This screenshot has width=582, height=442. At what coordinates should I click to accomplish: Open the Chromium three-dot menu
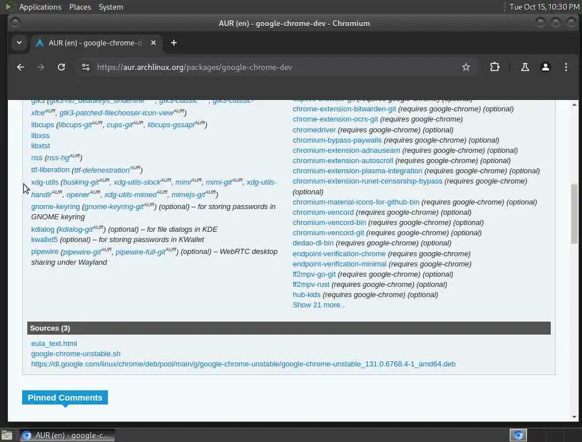point(566,67)
